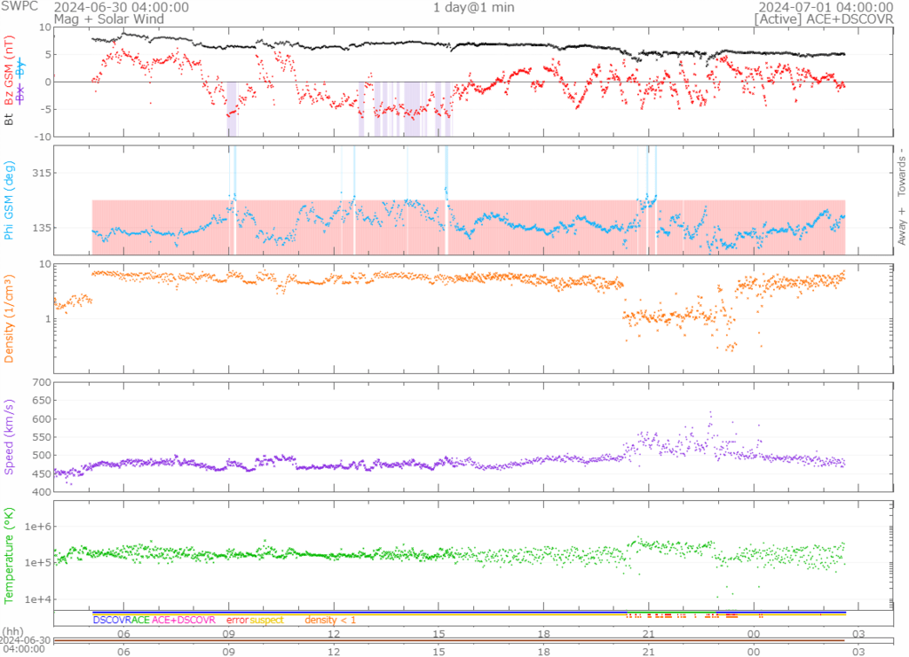Viewport: 909px width, 657px height.
Task: Click the DSCOVR source legend entry
Action: (x=111, y=620)
